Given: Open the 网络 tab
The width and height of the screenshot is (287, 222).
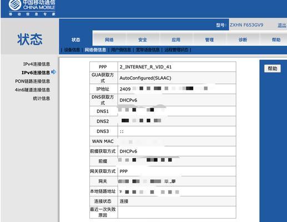Looking at the screenshot, I should pos(109,39).
